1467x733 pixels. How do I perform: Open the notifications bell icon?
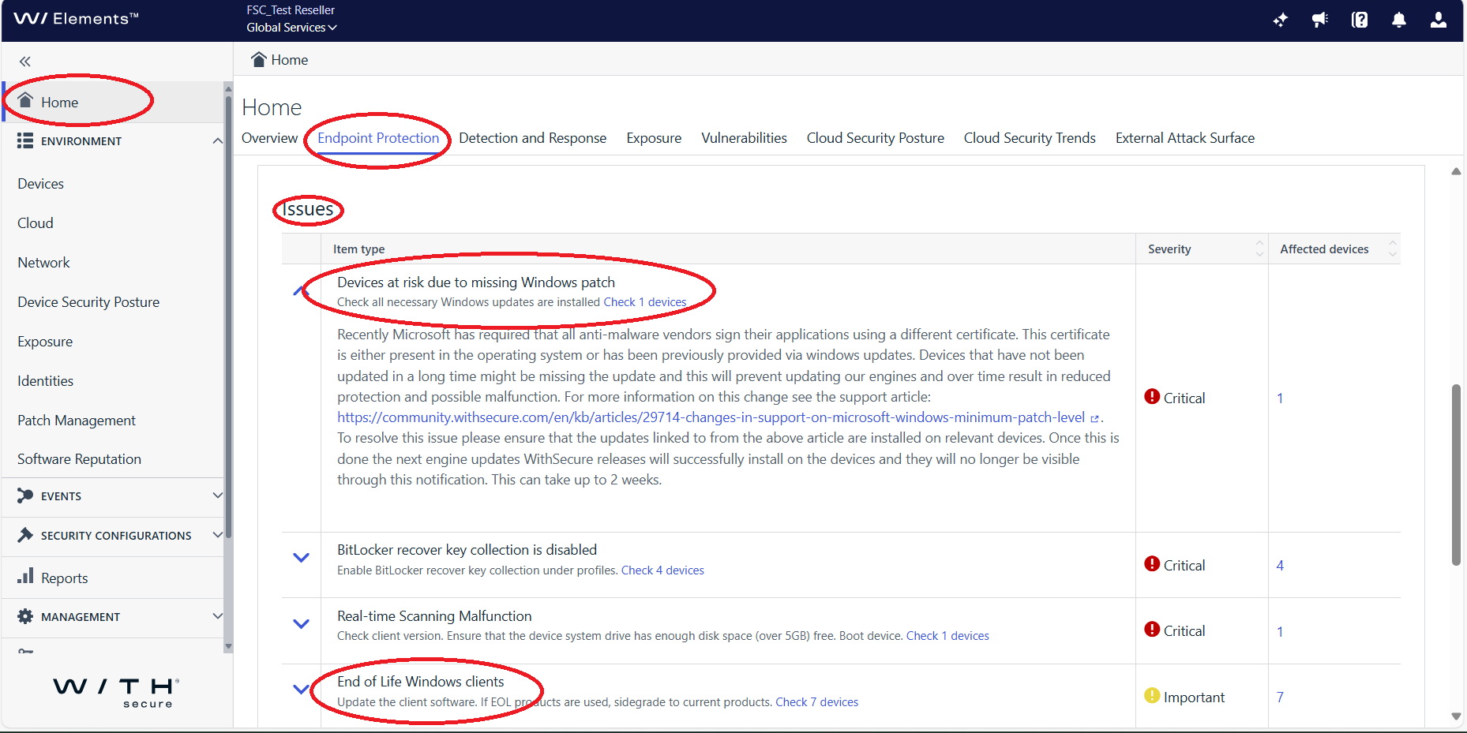pyautogui.click(x=1399, y=20)
